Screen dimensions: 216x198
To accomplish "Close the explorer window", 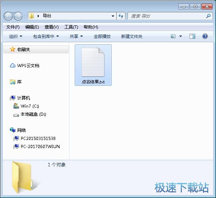I will click(207, 6).
